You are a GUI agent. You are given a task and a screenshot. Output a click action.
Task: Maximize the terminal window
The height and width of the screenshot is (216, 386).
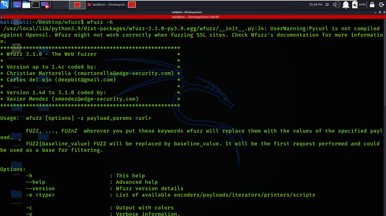(380, 12)
